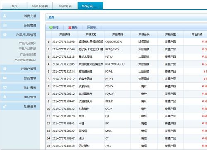This screenshot has height=150, width=207.
Task: Sort by the 产品简码 column header
Action: tap(118, 35)
